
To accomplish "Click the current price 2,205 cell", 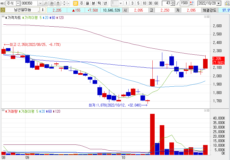I will coord(57,10).
